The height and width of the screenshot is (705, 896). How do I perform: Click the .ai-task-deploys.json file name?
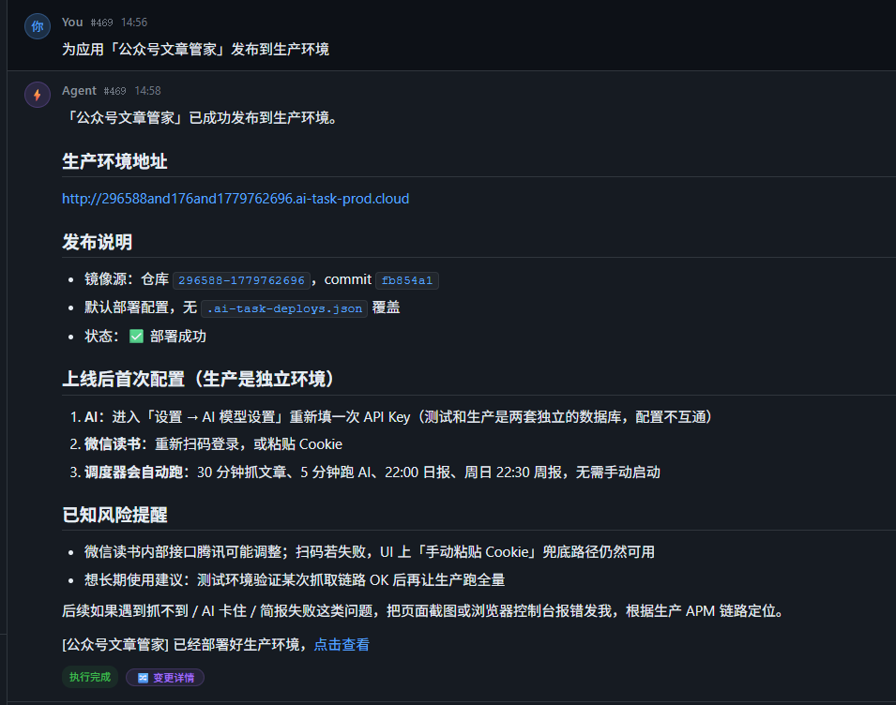[284, 308]
